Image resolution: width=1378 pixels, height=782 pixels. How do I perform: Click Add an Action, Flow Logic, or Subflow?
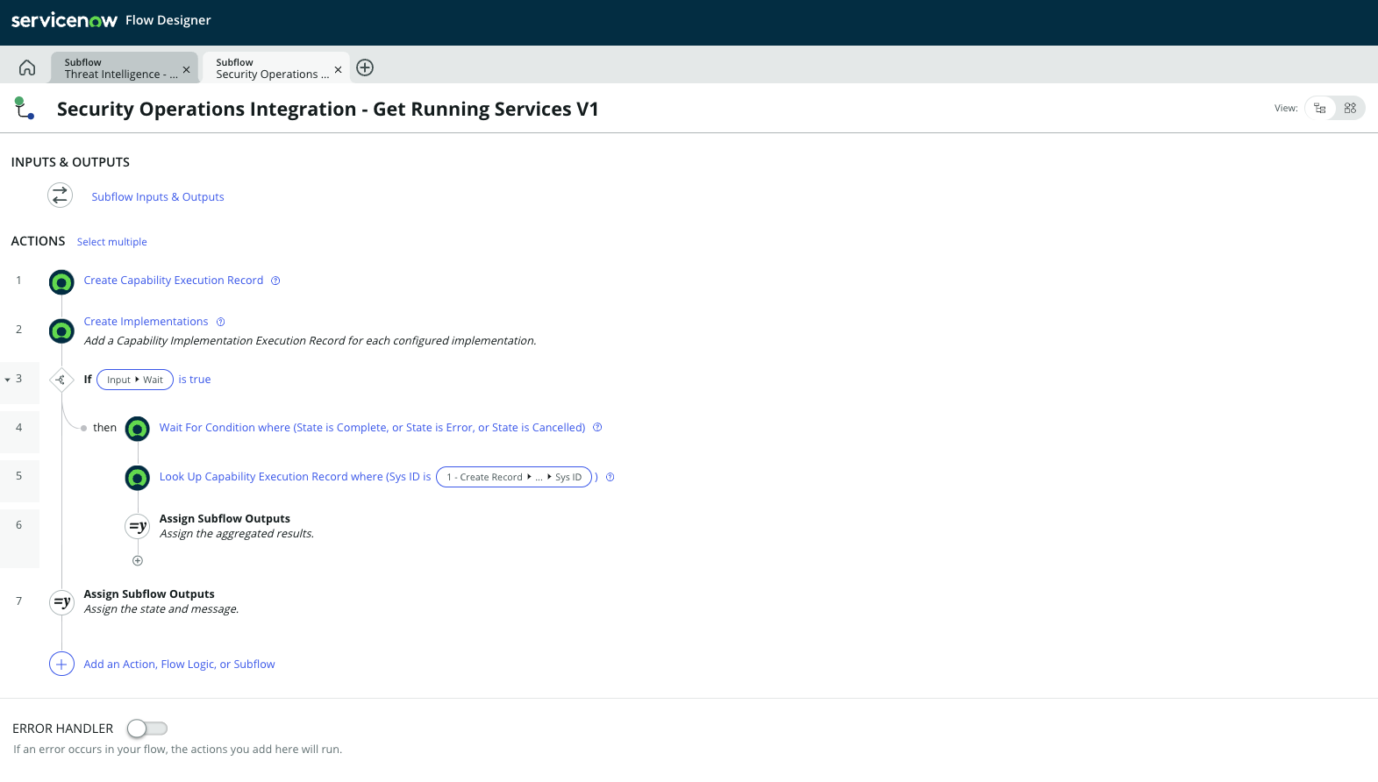[x=179, y=665]
